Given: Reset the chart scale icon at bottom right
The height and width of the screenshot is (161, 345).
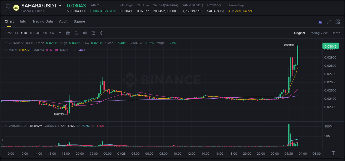Looking at the screenshot, I should click(333, 153).
